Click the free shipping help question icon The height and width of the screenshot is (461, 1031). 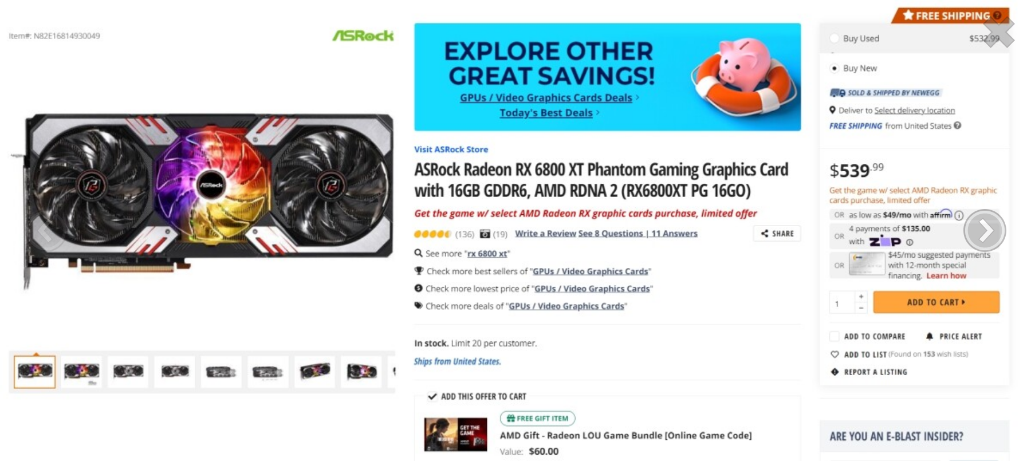click(x=957, y=126)
